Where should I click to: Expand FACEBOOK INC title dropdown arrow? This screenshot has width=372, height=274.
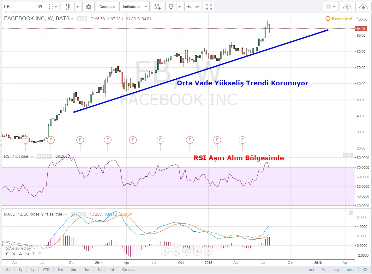(x=72, y=19)
